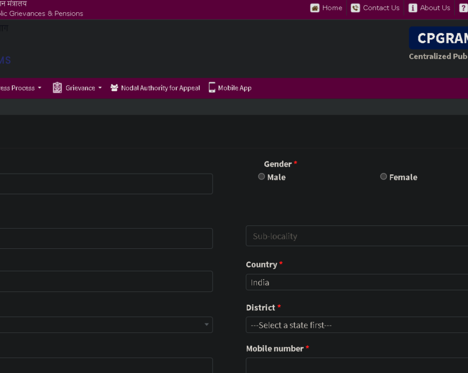Click the Contact Us phone icon

point(355,8)
